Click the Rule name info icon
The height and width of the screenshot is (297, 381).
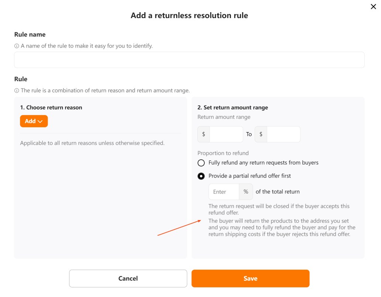(x=16, y=46)
